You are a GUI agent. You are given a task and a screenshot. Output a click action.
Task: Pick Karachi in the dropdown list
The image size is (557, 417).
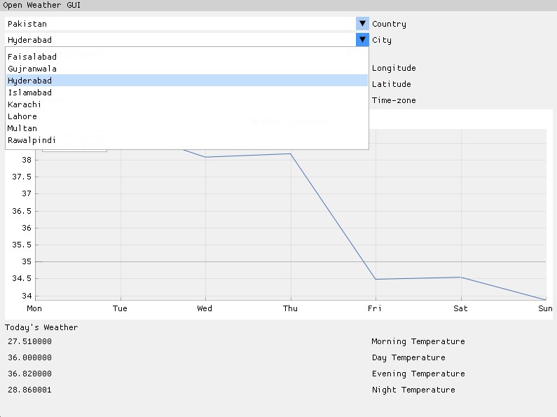pyautogui.click(x=187, y=104)
